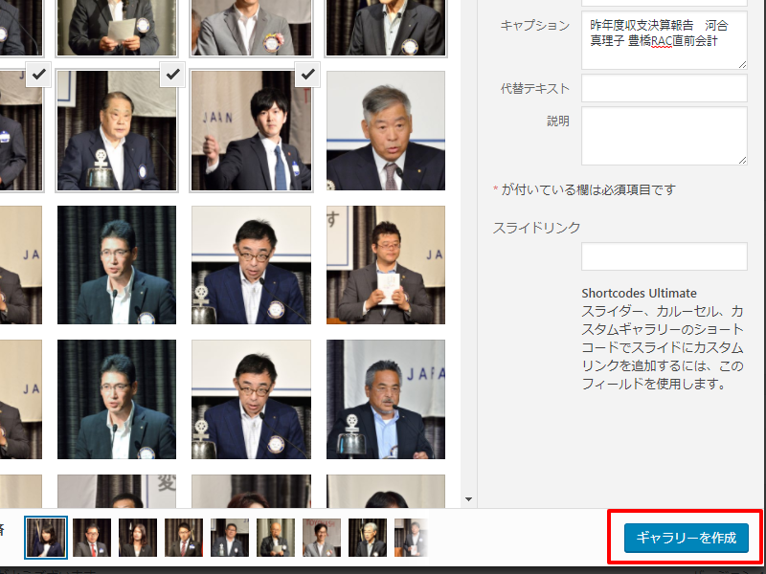The image size is (766, 574).
Task: Click the media grid scrollbar down arrow
Action: click(x=468, y=498)
